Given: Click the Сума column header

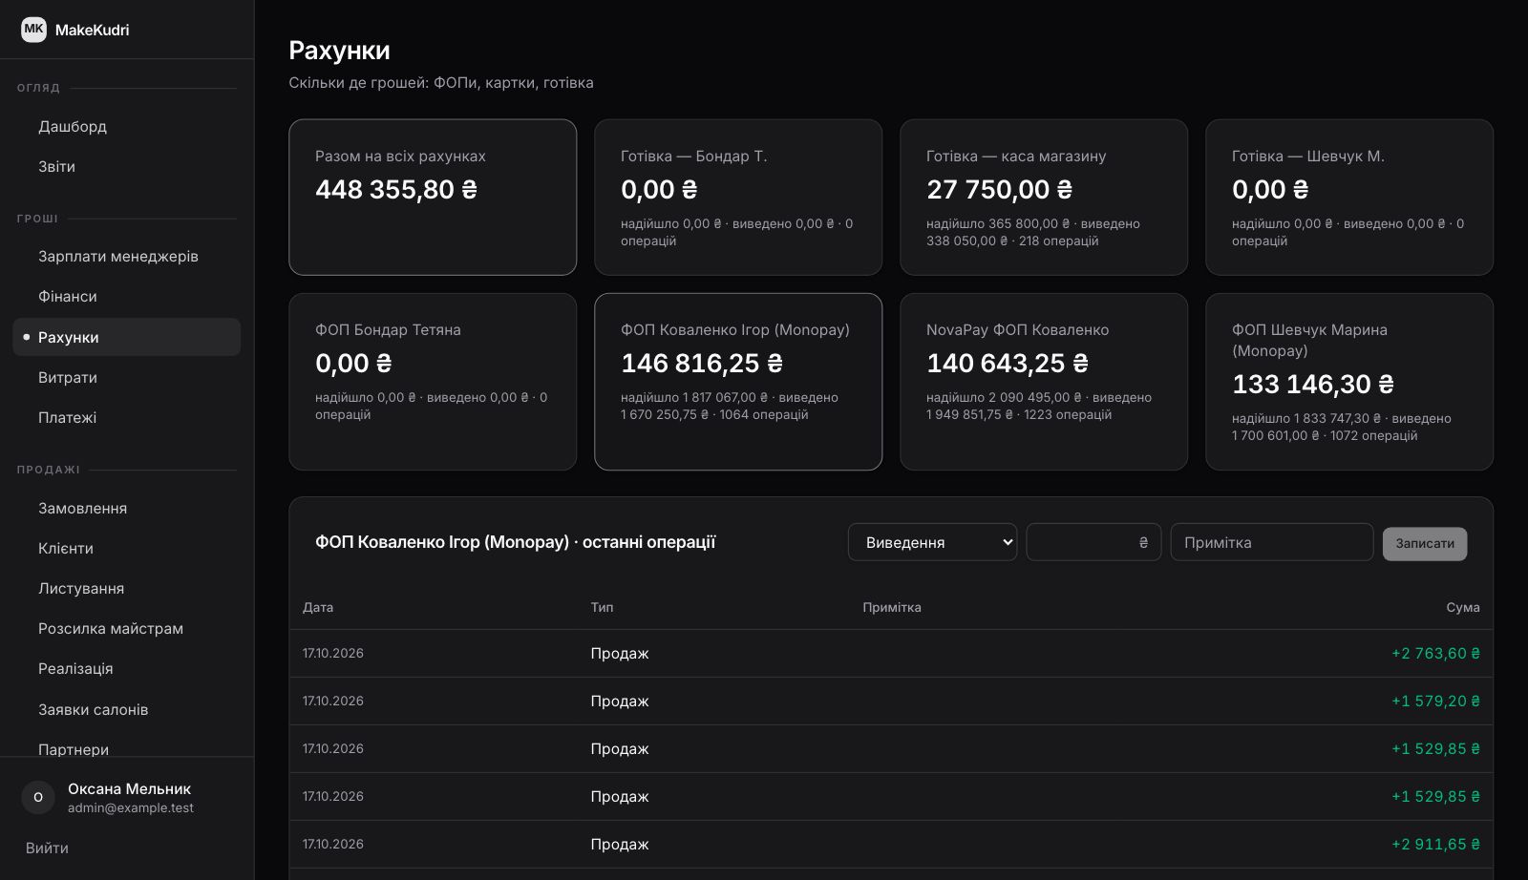Looking at the screenshot, I should point(1463,607).
